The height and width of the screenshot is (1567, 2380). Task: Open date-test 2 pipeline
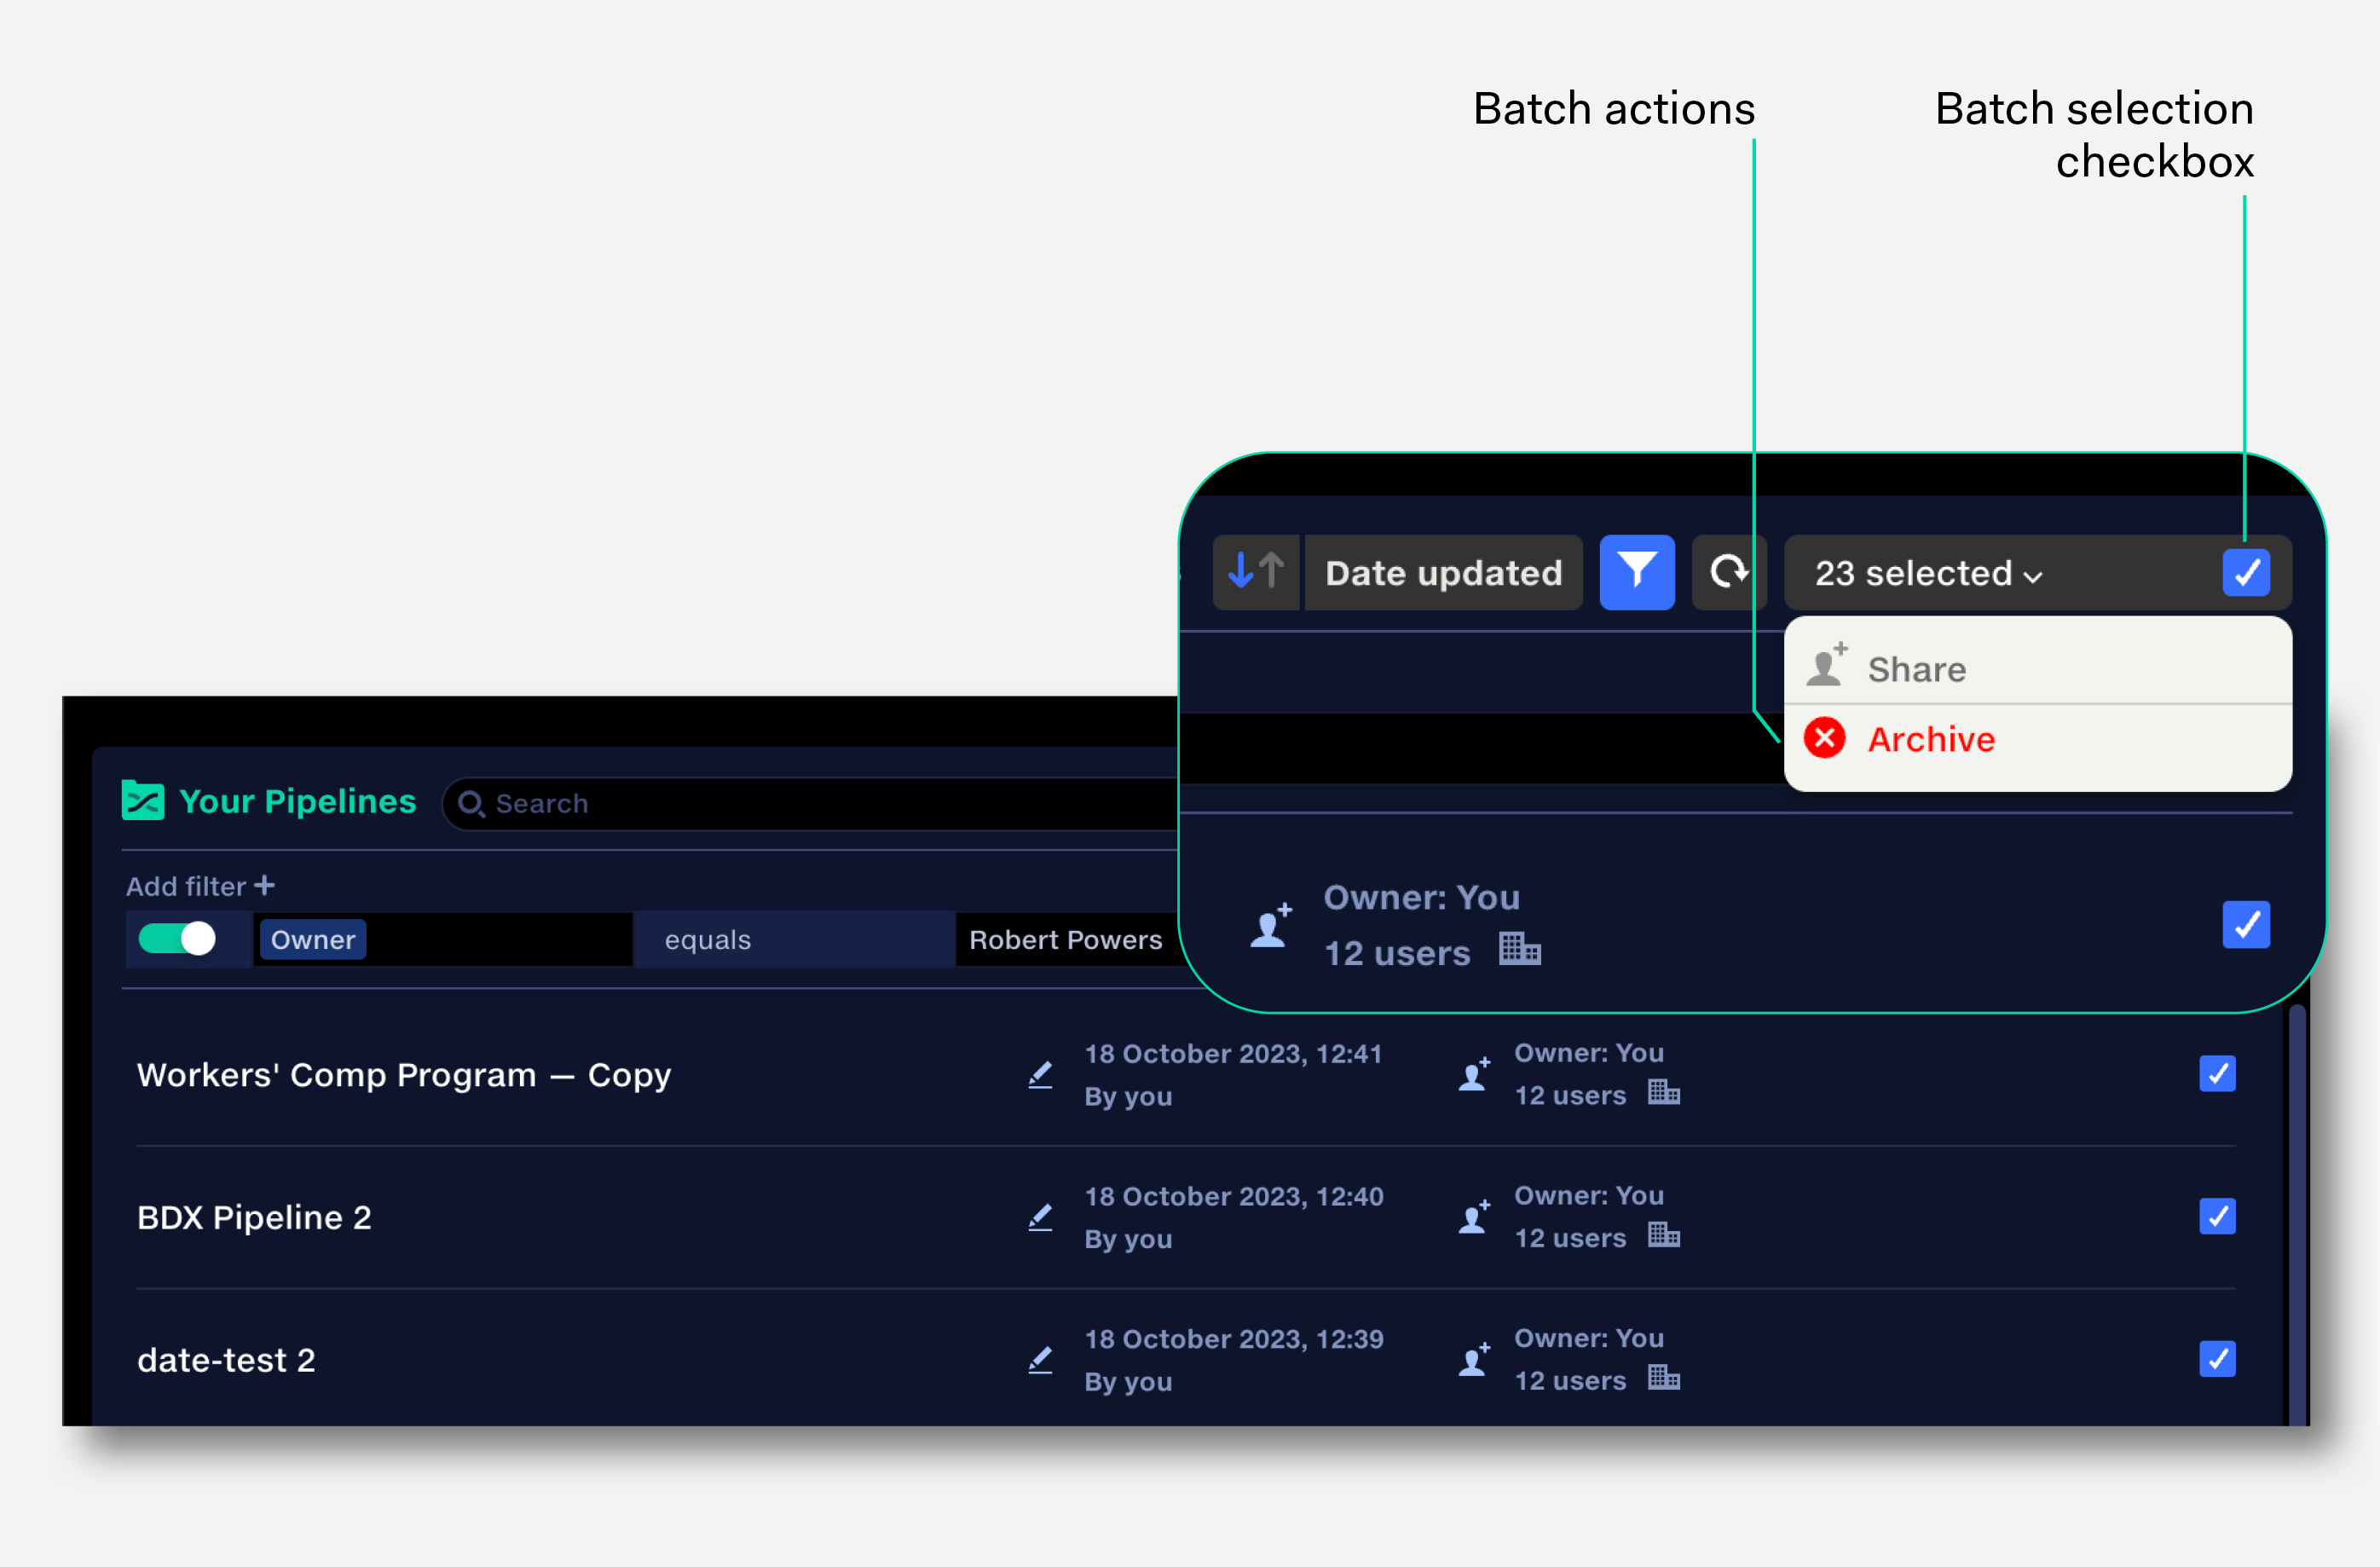(x=226, y=1360)
